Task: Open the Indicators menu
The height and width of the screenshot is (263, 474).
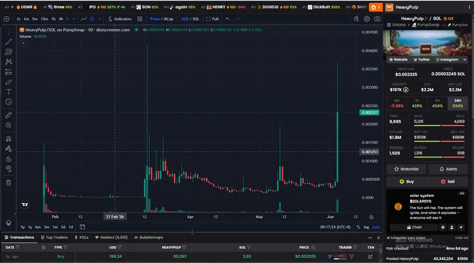Action: point(120,19)
